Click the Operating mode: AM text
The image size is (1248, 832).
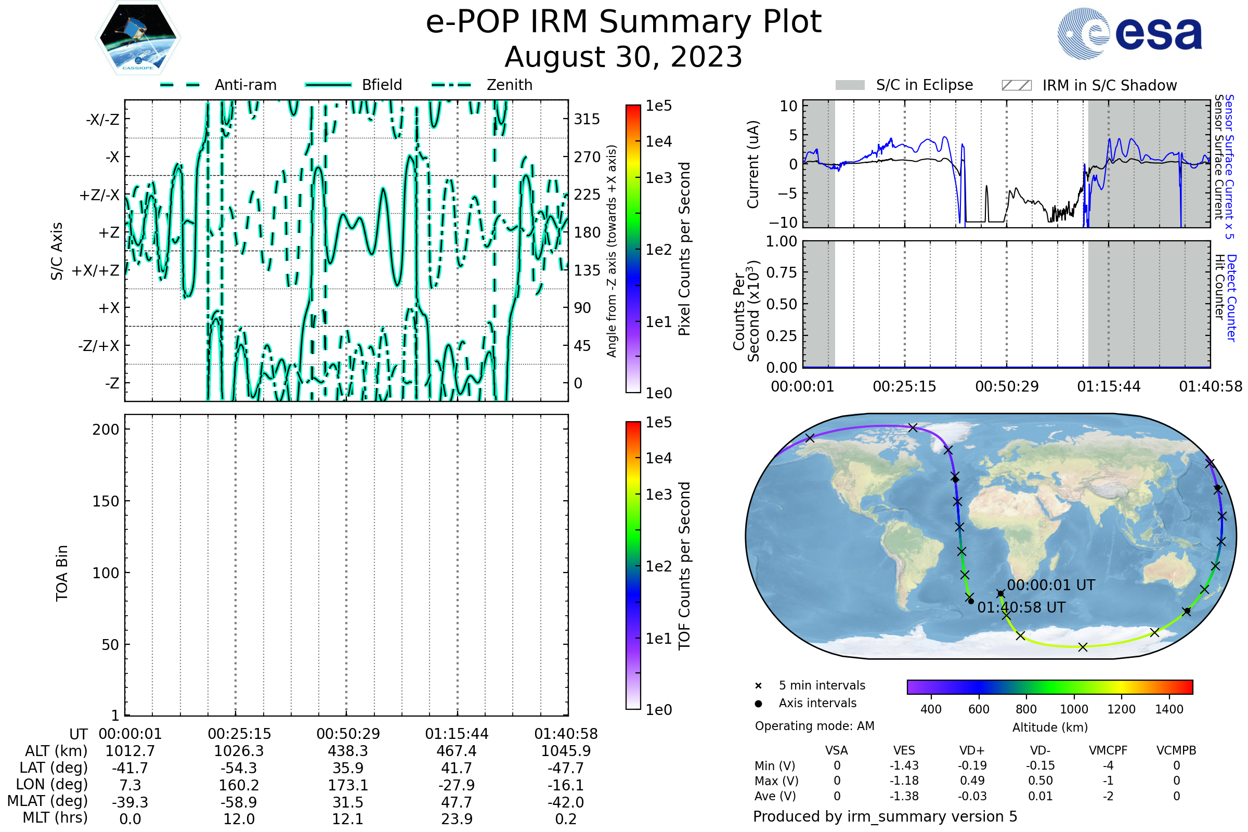(814, 726)
